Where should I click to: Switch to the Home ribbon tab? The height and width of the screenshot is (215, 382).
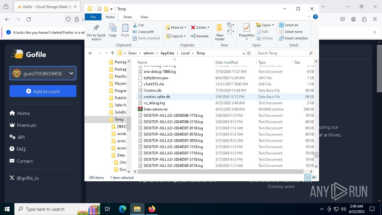pyautogui.click(x=110, y=17)
